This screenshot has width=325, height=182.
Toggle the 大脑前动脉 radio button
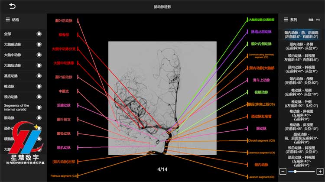[x=39, y=44]
